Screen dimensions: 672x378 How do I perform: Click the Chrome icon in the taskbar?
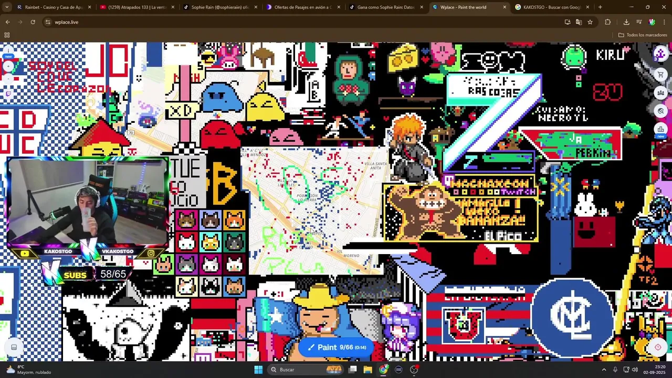pos(383,370)
